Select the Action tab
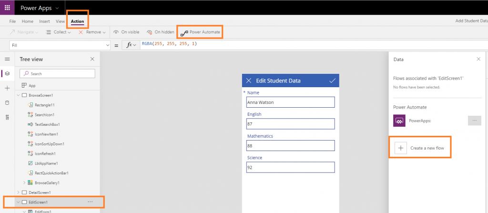 77,21
